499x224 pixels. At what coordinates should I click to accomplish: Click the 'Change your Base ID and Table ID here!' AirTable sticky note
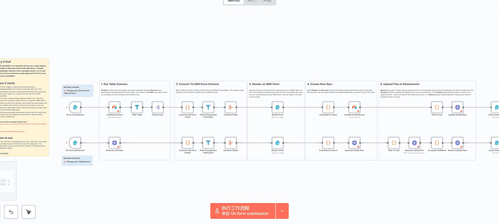coord(78,91)
